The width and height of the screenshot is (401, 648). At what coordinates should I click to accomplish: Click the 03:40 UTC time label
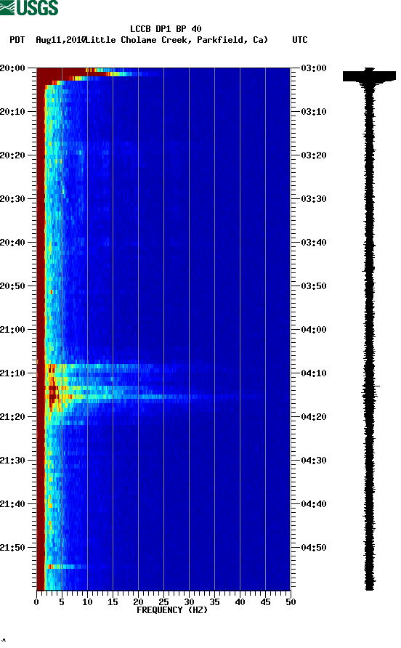pos(314,243)
